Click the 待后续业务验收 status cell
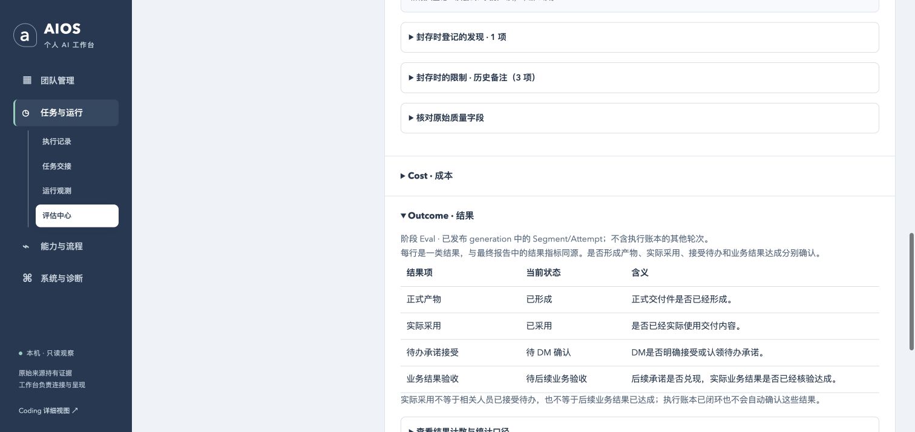915x432 pixels. pos(557,379)
